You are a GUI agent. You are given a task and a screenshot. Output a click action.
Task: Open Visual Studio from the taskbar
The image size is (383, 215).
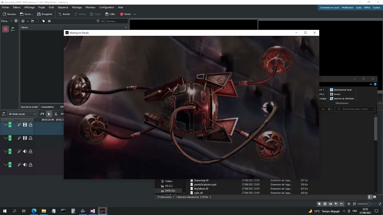click(x=93, y=211)
